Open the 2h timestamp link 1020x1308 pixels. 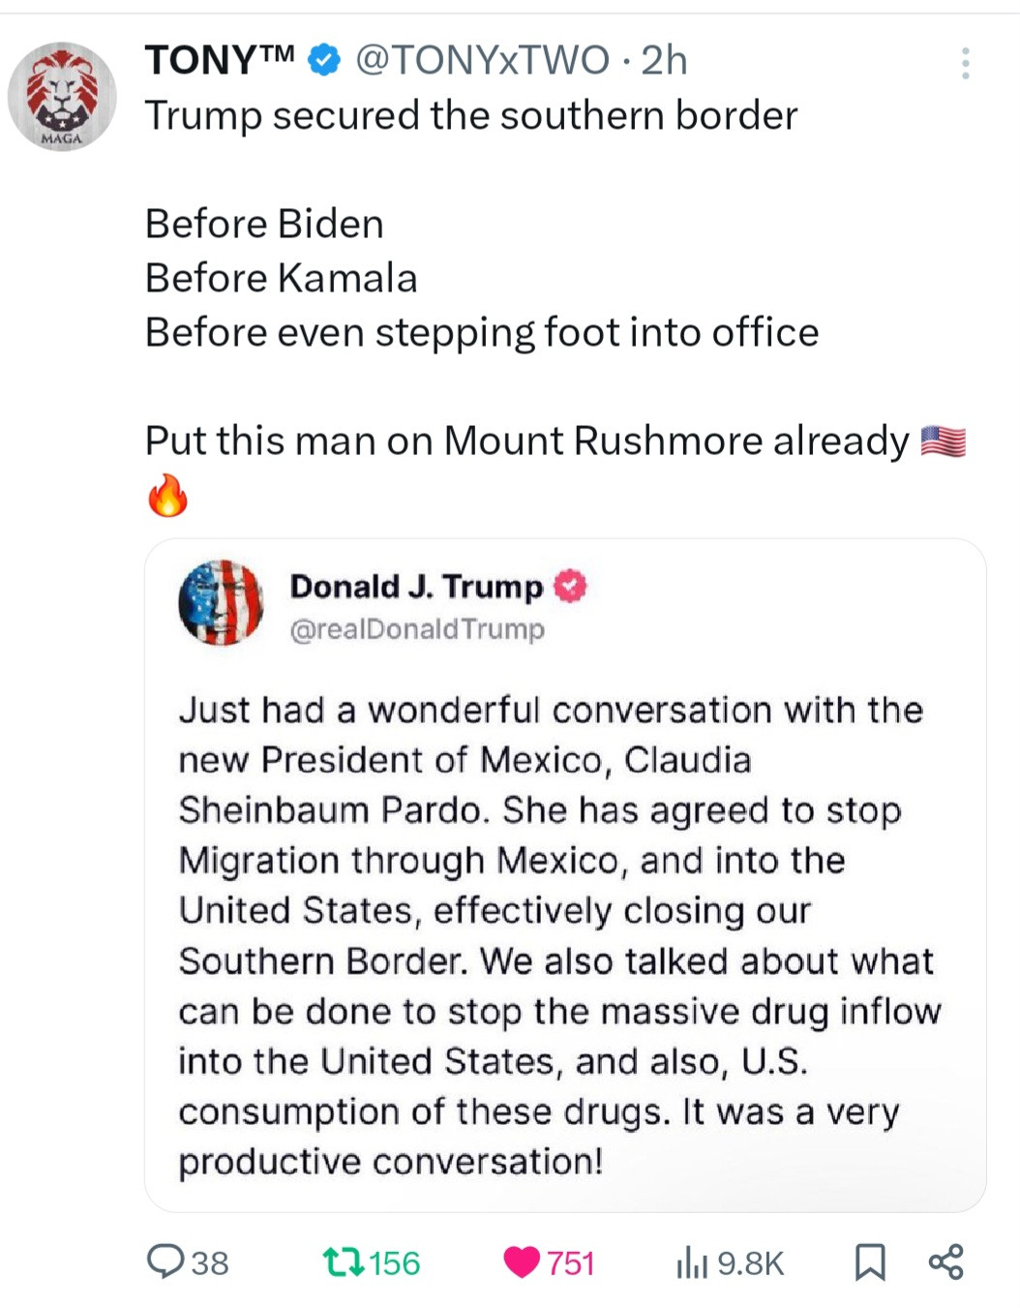coord(664,60)
